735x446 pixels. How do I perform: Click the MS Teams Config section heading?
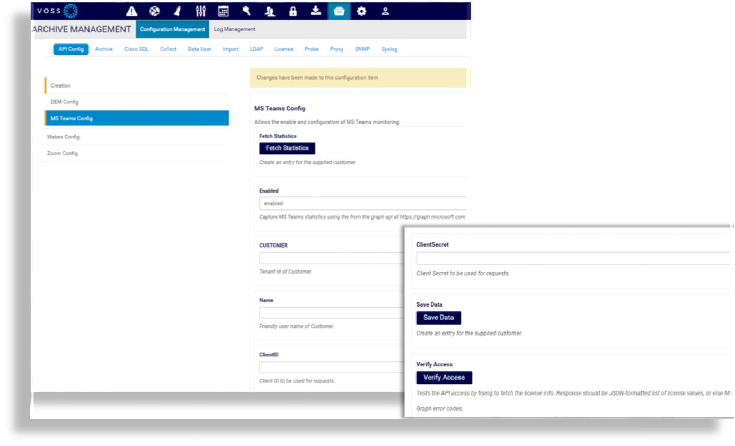pos(280,108)
